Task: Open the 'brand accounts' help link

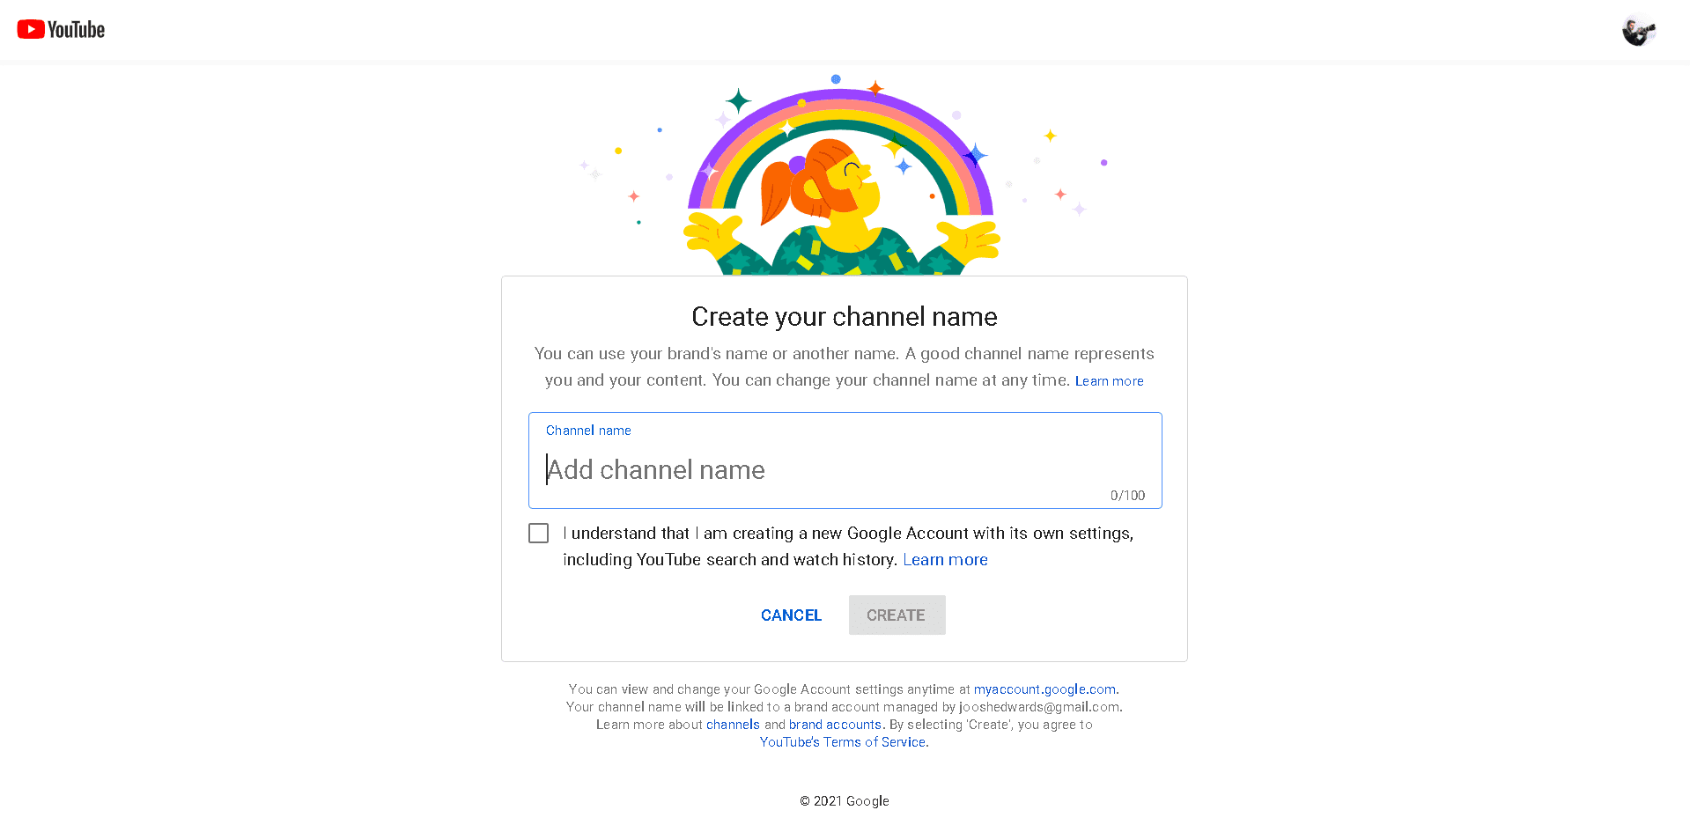Action: (834, 724)
